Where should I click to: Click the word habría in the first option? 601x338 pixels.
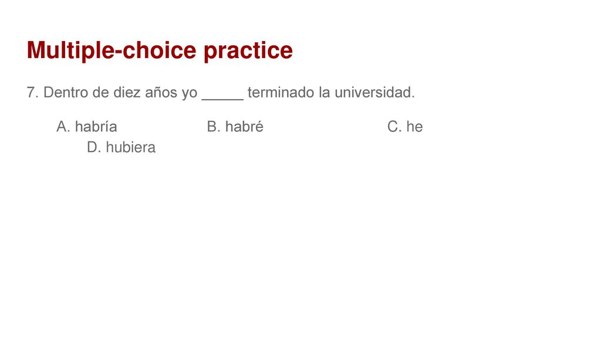(96, 127)
